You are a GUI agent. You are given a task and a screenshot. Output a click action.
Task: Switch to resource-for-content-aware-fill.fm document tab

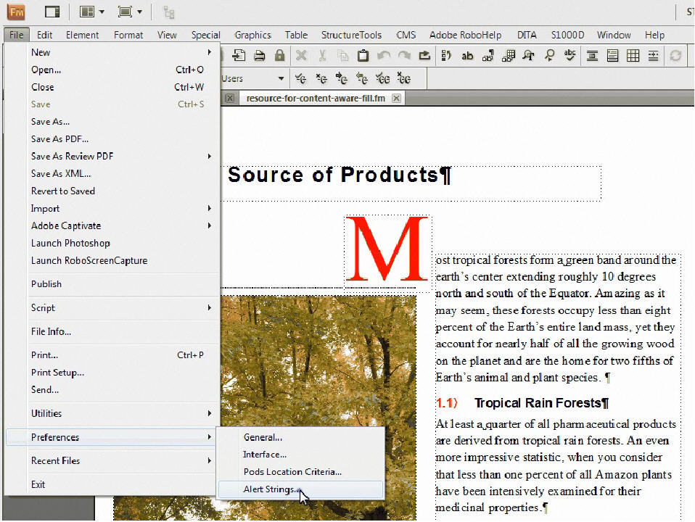coord(315,98)
